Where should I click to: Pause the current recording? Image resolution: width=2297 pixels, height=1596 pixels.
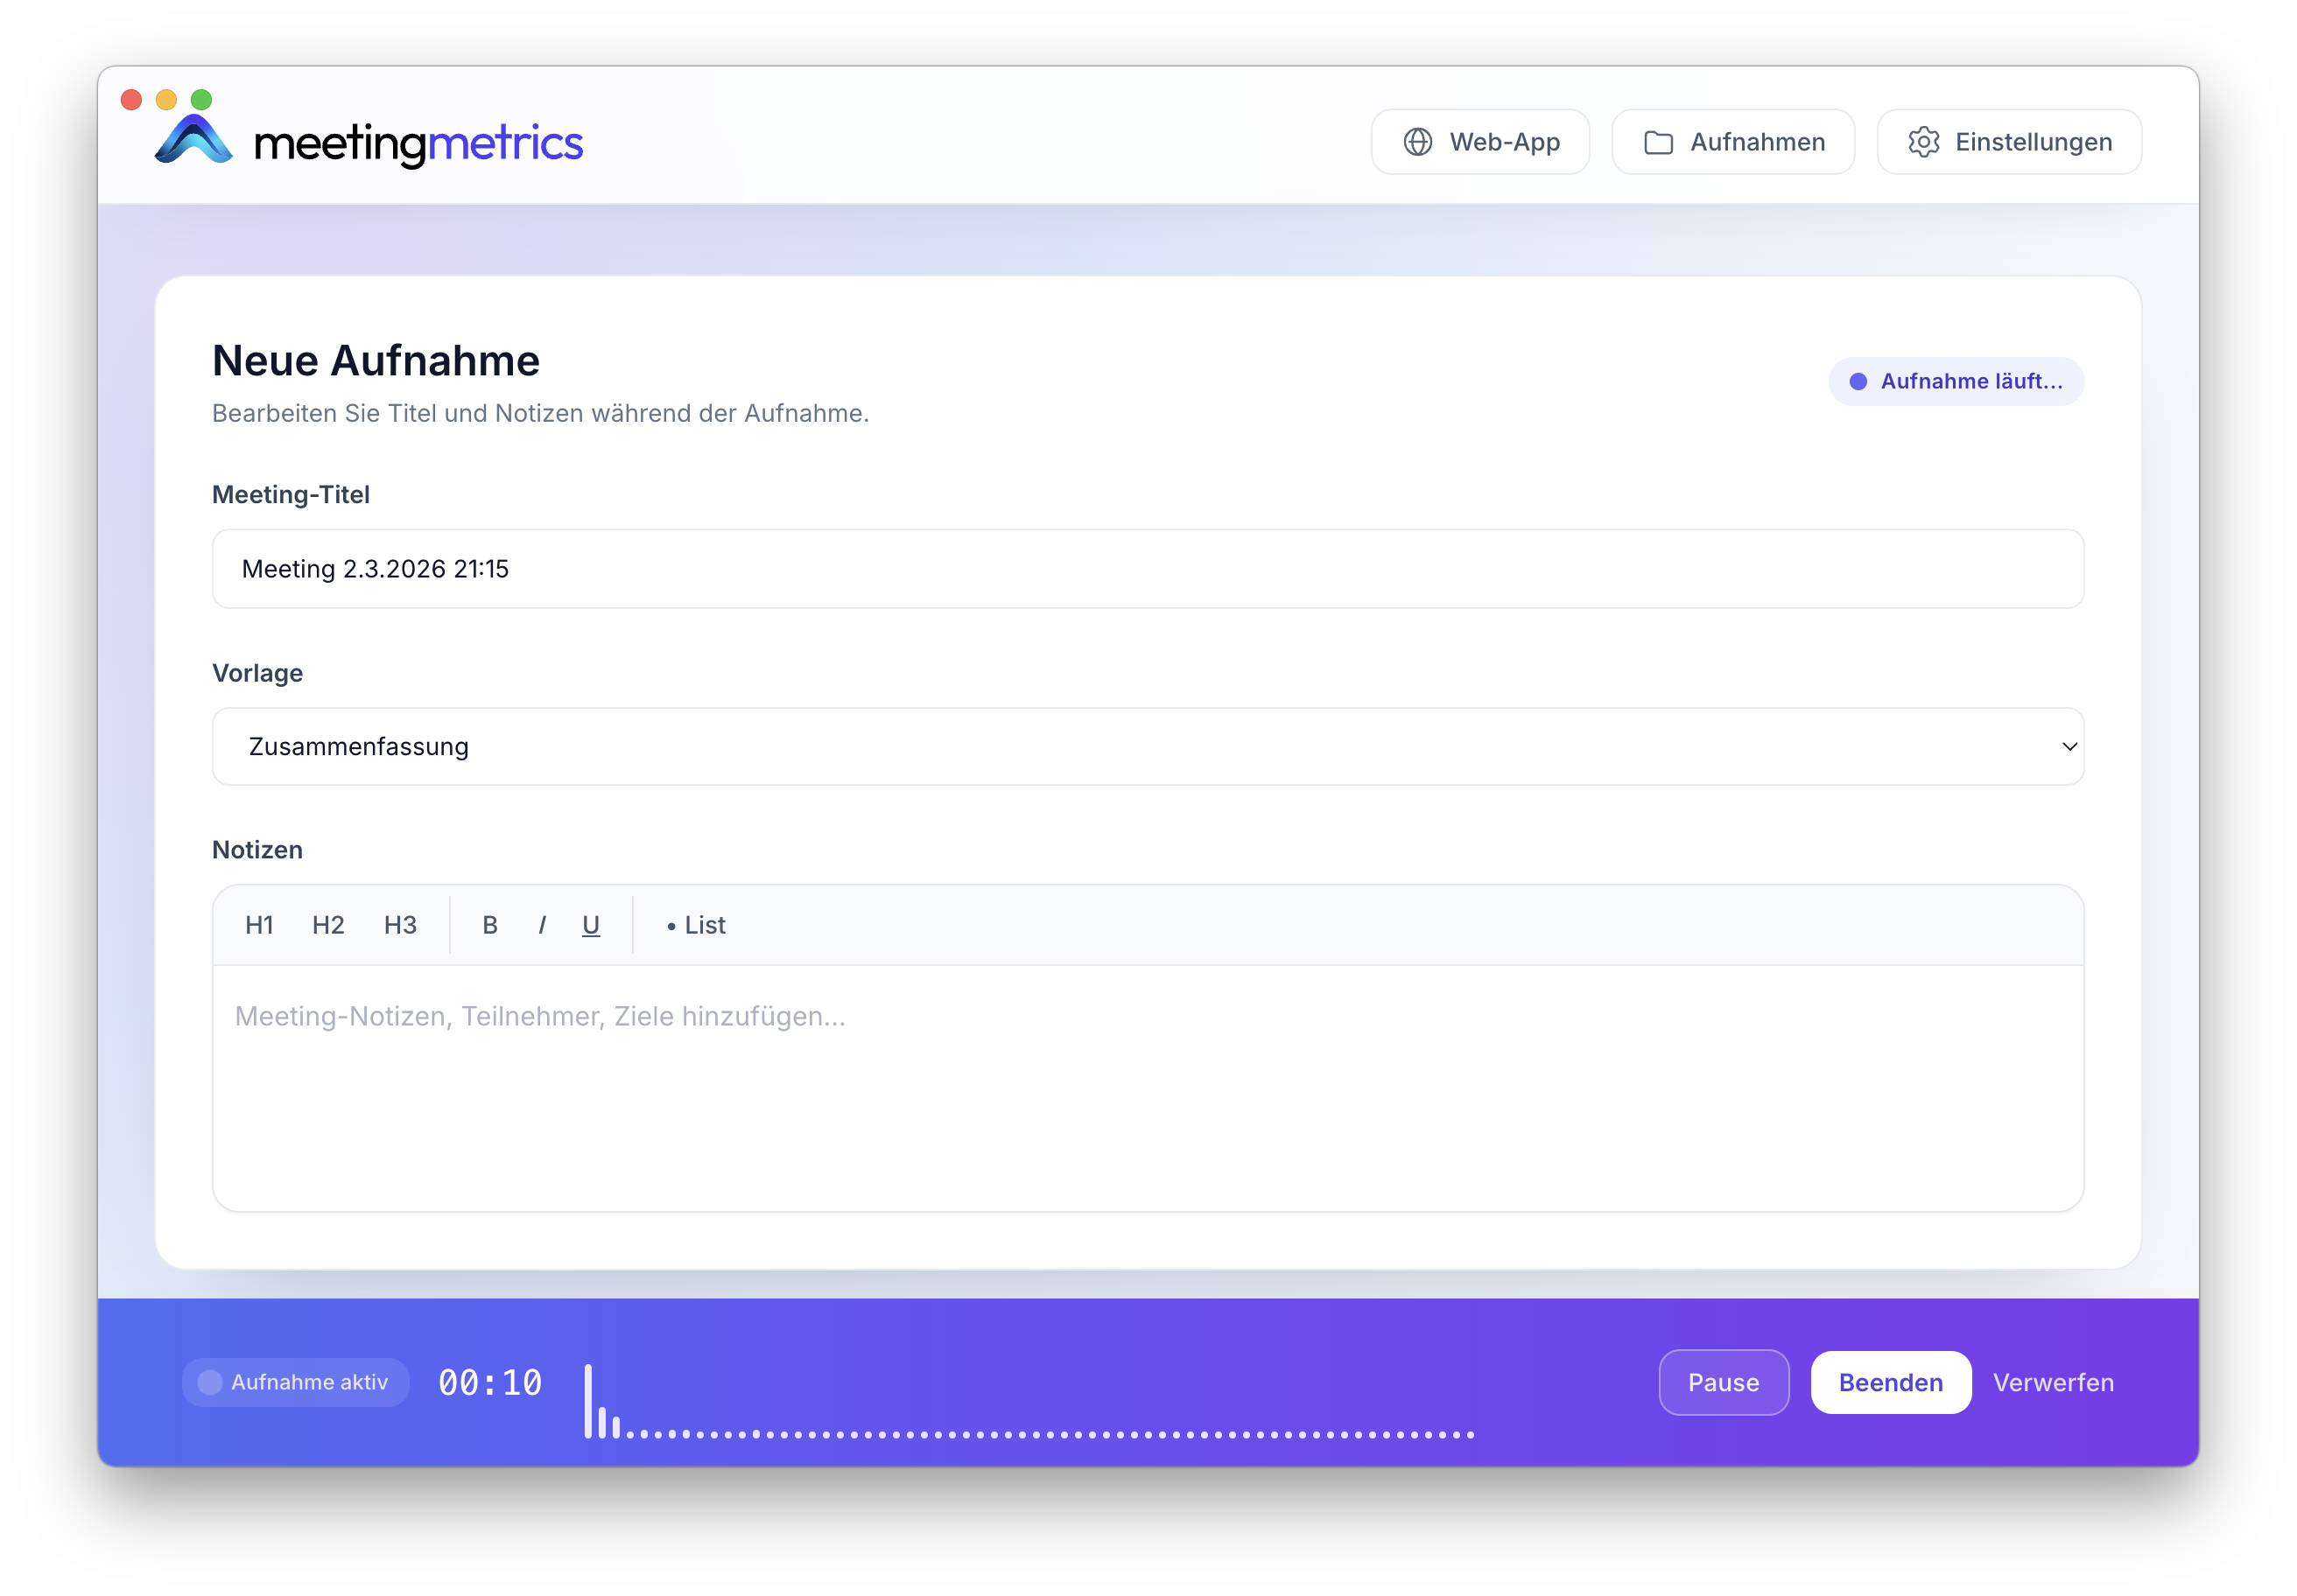tap(1723, 1382)
